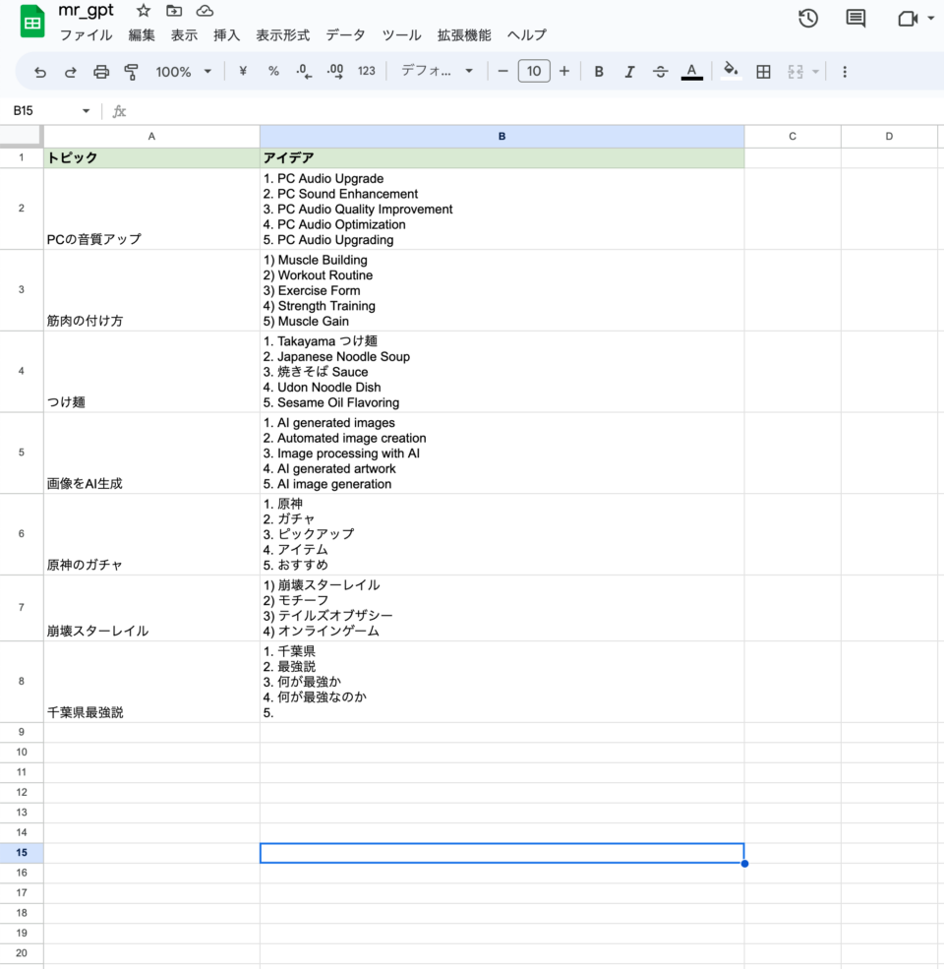Star the mr_gpt document
Image resolution: width=944 pixels, height=969 pixels.
[144, 11]
